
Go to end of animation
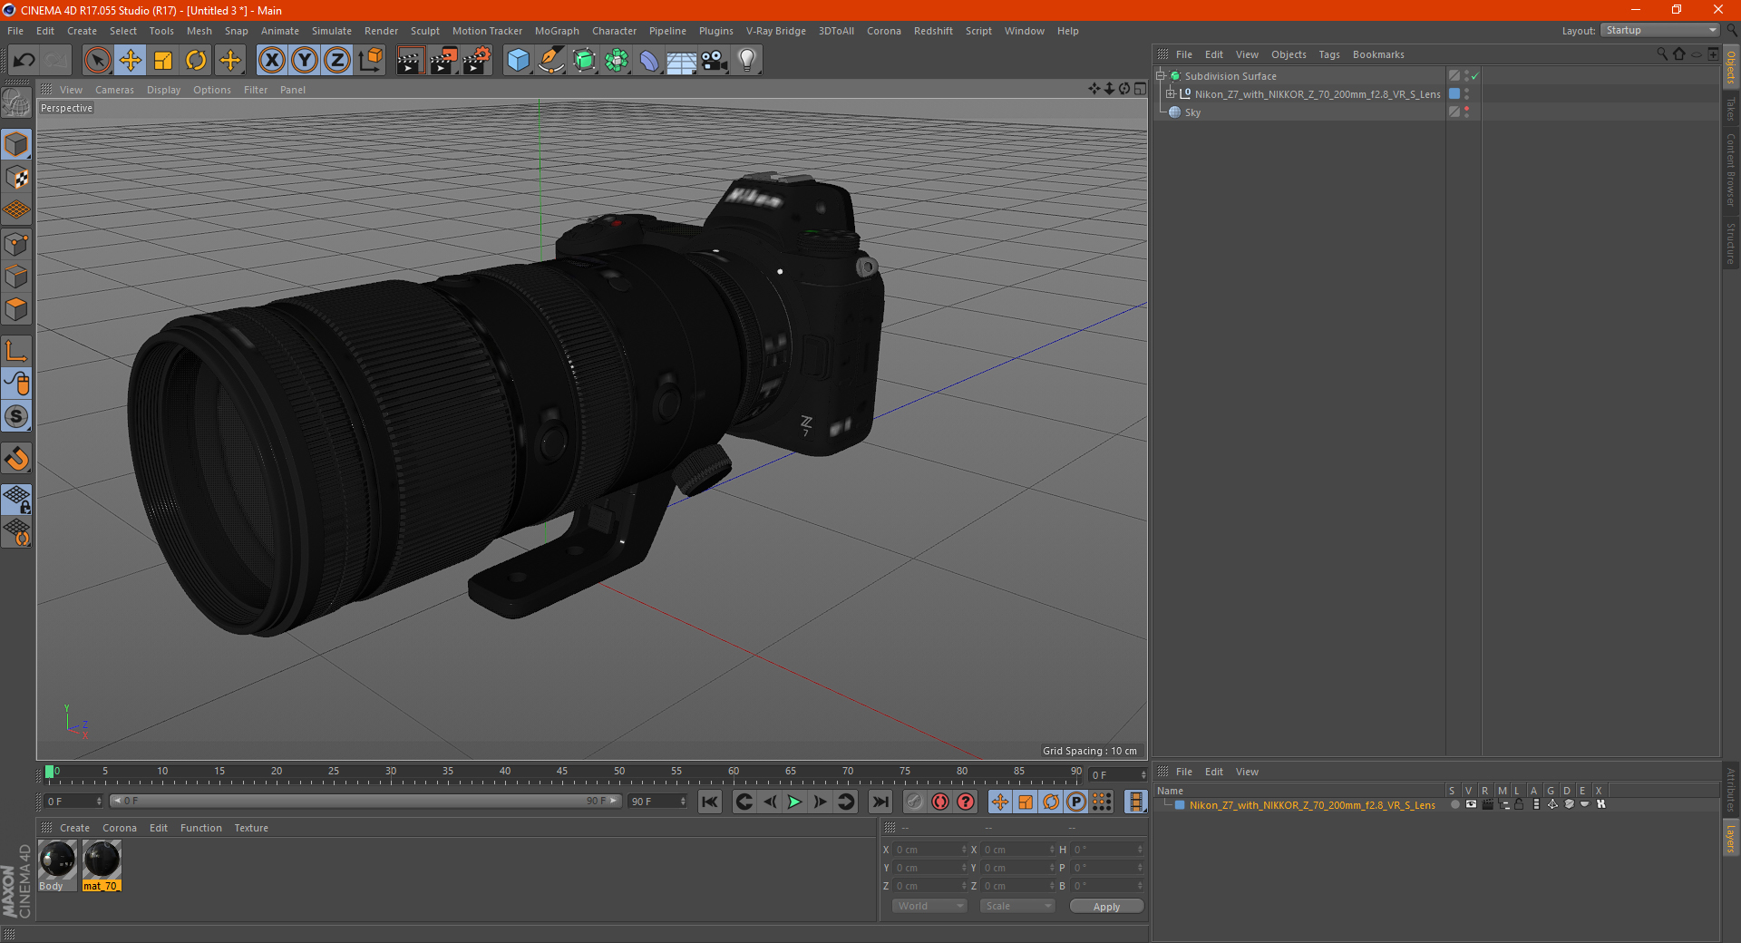point(880,802)
